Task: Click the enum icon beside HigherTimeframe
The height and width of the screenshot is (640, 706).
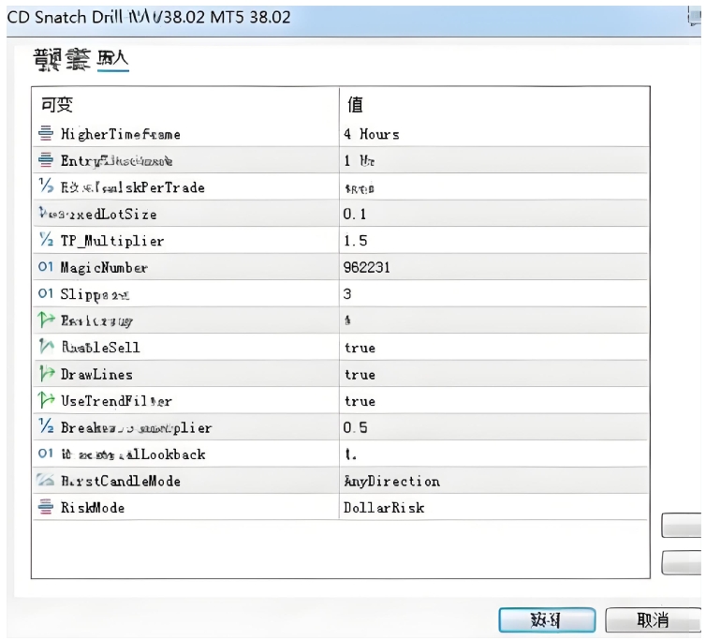Action: (x=46, y=134)
